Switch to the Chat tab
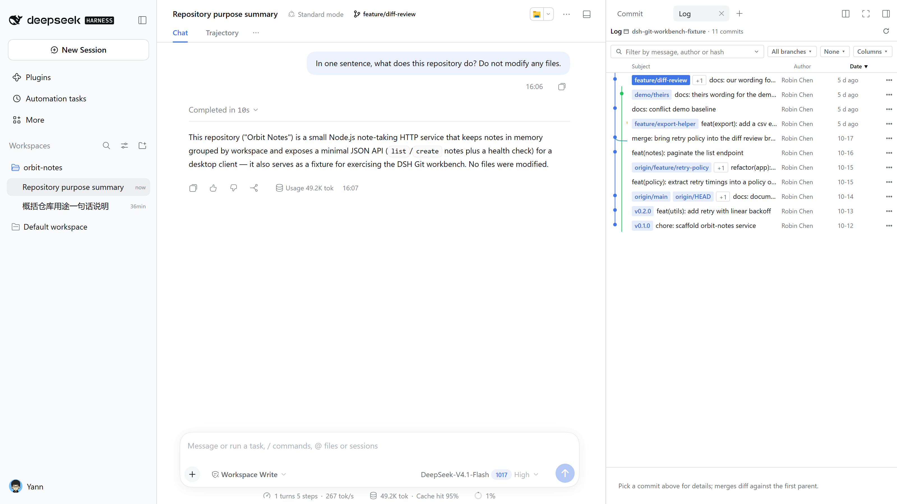Screen dimensions: 897x504 pos(180,33)
